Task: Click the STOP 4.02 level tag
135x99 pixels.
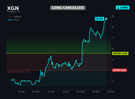Action: [120, 70]
